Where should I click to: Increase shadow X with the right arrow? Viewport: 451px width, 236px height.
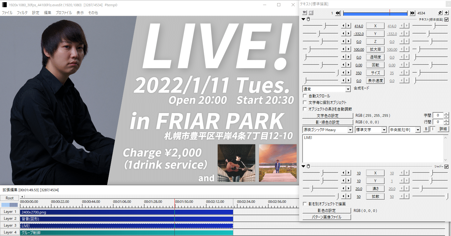coord(349,173)
